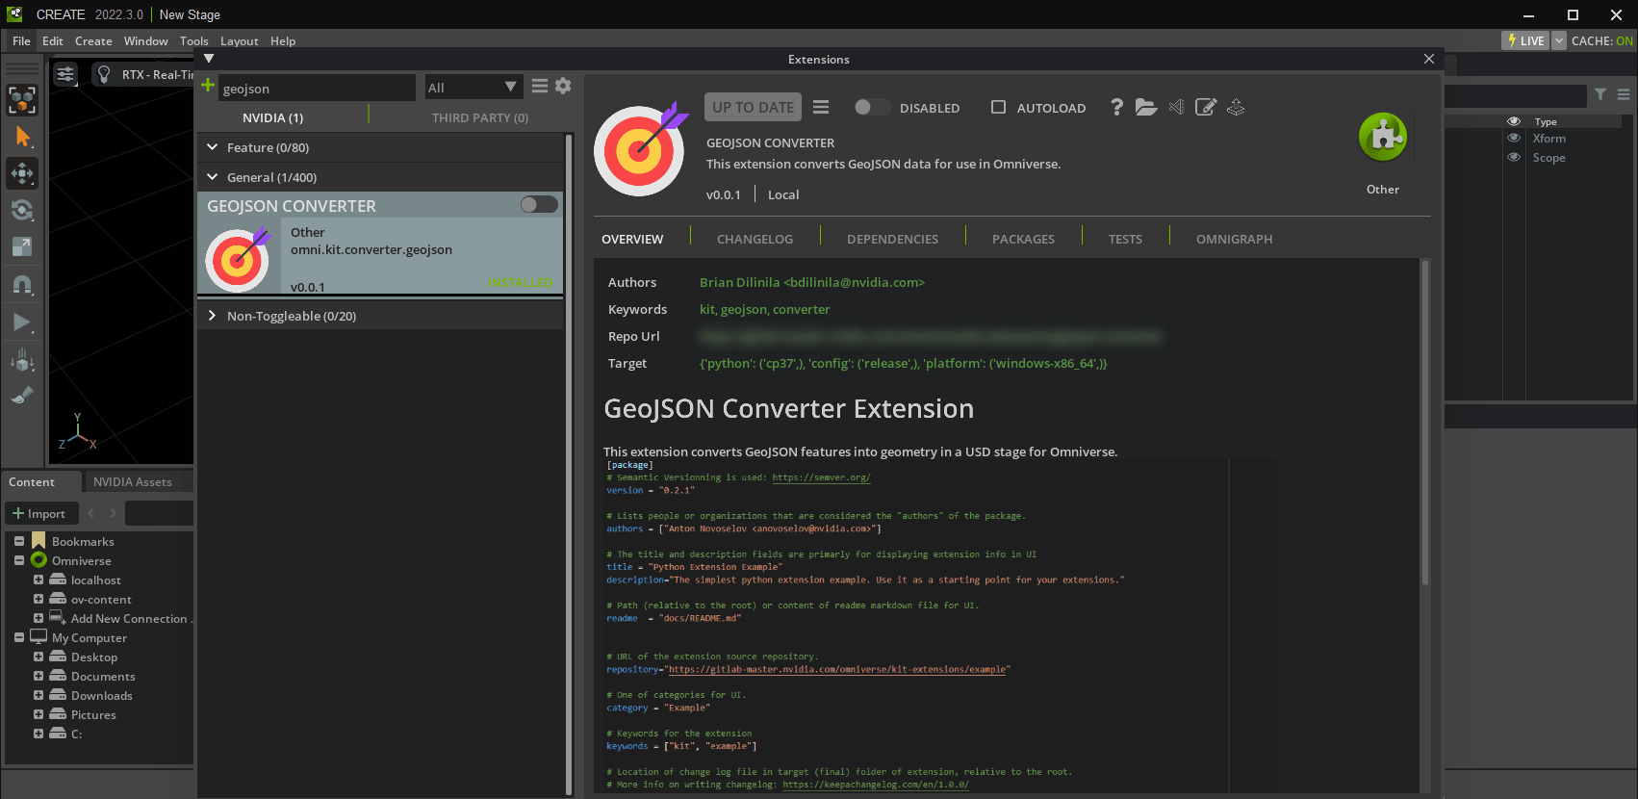Activate the Move tool in left toolbar
The width and height of the screenshot is (1638, 799).
pos(22,173)
